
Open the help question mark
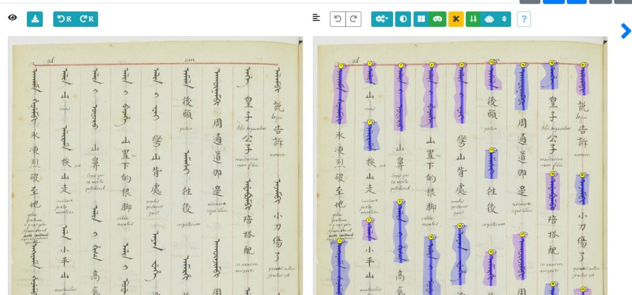[524, 19]
